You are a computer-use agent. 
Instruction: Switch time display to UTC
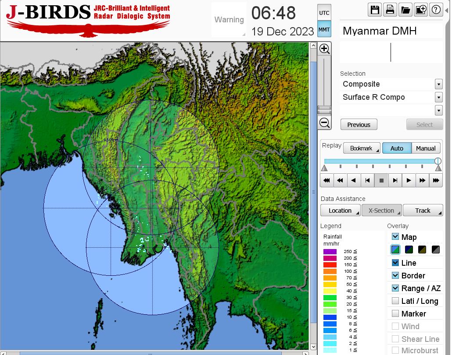pos(324,13)
